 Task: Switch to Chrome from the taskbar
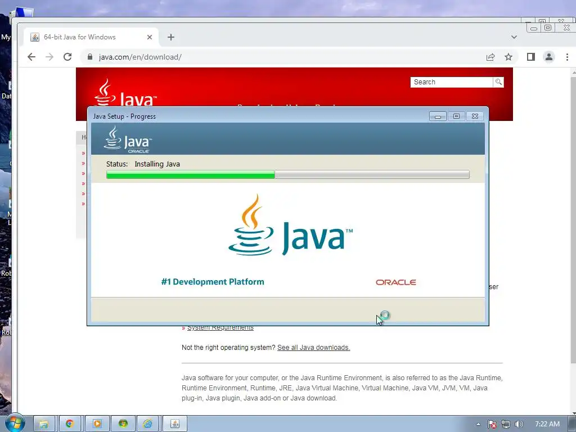click(x=70, y=424)
